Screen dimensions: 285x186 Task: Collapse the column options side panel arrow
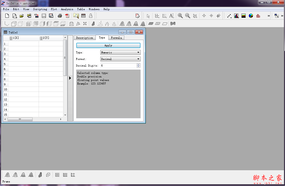(x=70, y=78)
